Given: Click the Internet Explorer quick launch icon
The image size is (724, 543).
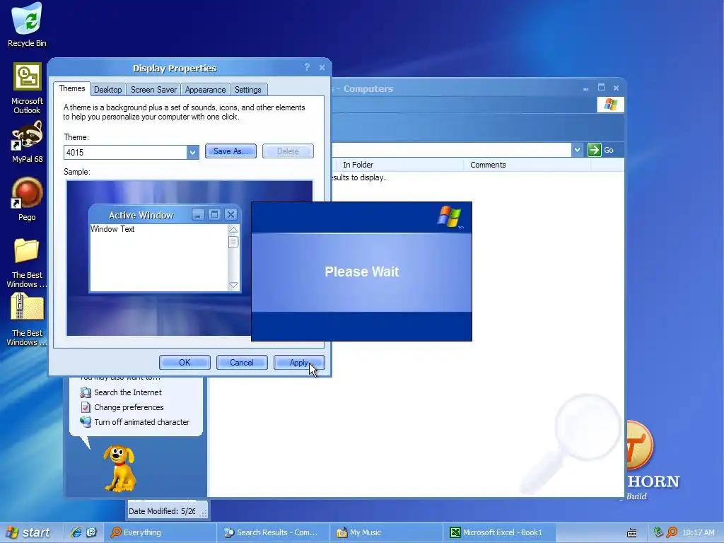Looking at the screenshot, I should pyautogui.click(x=76, y=532).
